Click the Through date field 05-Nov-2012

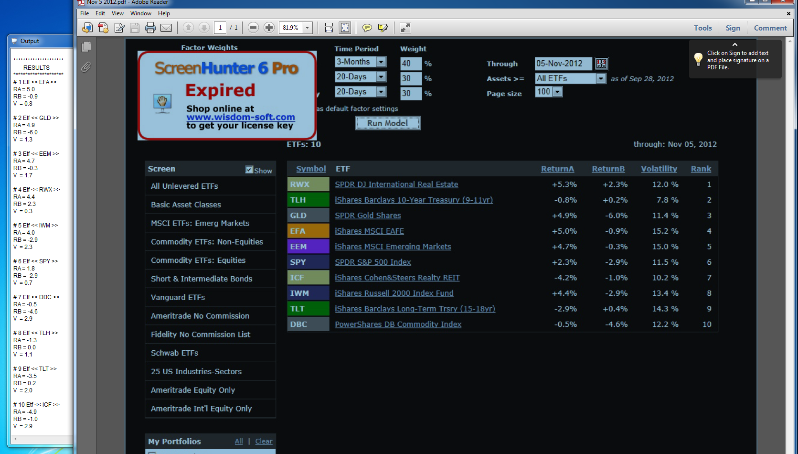[564, 64]
